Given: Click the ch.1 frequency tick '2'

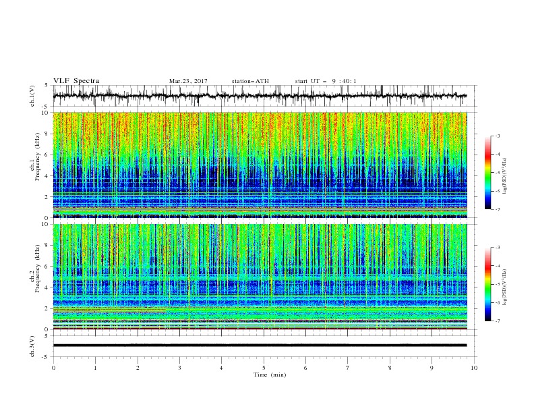Looking at the screenshot, I should 47,197.
